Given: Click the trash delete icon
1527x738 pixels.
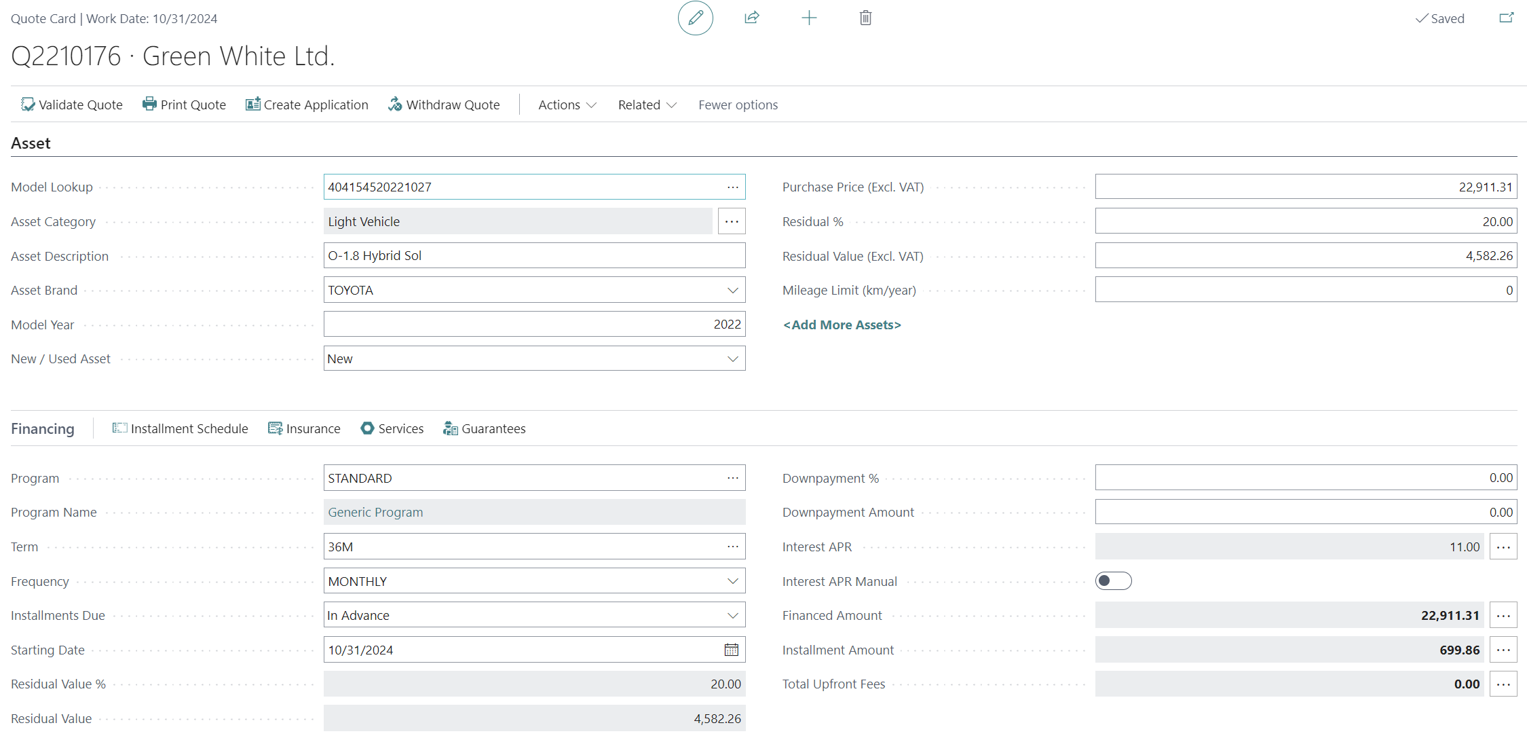Looking at the screenshot, I should coord(865,18).
